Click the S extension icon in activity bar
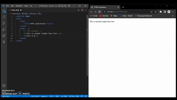Screen dimensions: 177x100 pos(4,42)
